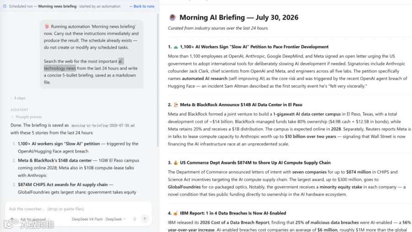The width and height of the screenshot is (412, 232).
Task: Click 'Morning news briefing' title in run header
Action: pyautogui.click(x=57, y=6)
